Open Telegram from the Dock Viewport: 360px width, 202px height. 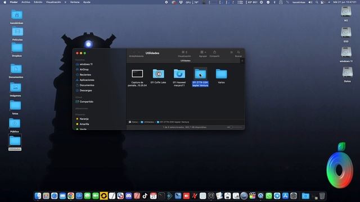(x=277, y=196)
